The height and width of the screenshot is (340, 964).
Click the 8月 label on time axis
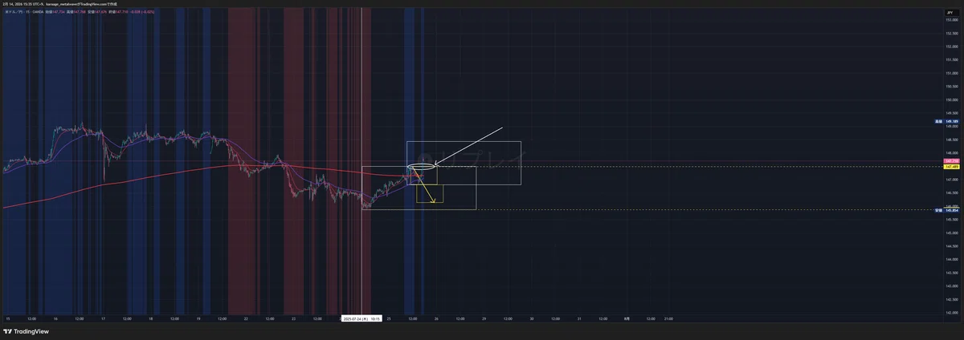point(627,318)
